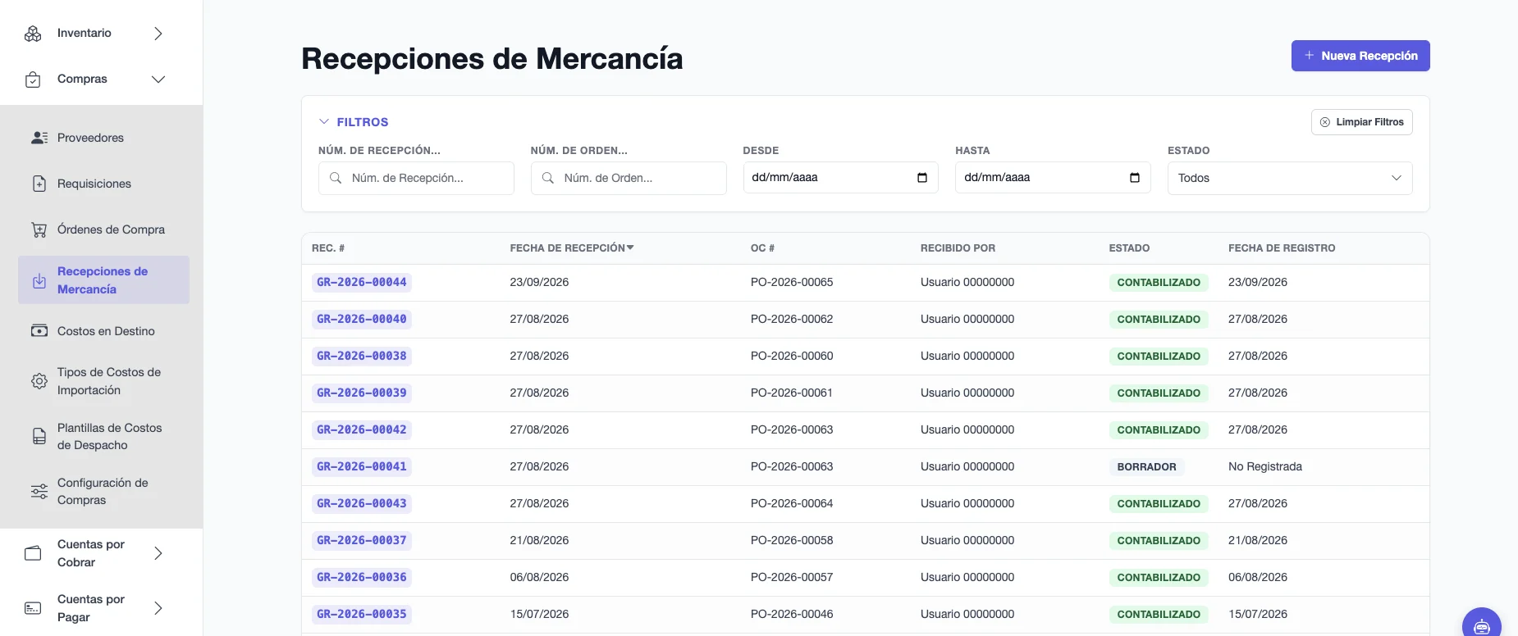Open reception GR-2026-00037
The width and height of the screenshot is (1518, 636).
coord(362,540)
